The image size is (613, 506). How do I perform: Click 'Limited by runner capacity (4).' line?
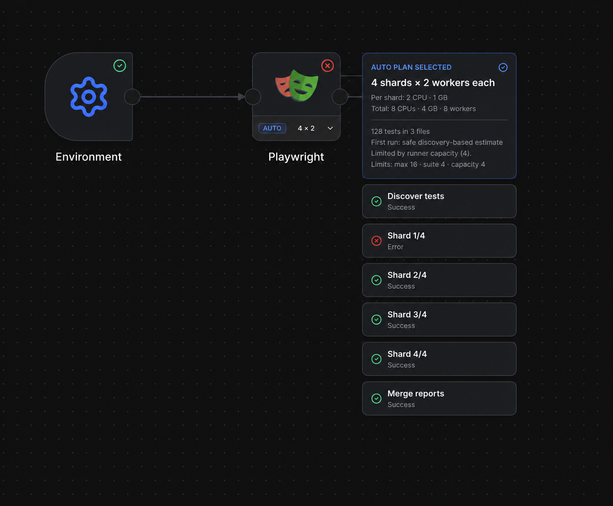click(x=421, y=153)
